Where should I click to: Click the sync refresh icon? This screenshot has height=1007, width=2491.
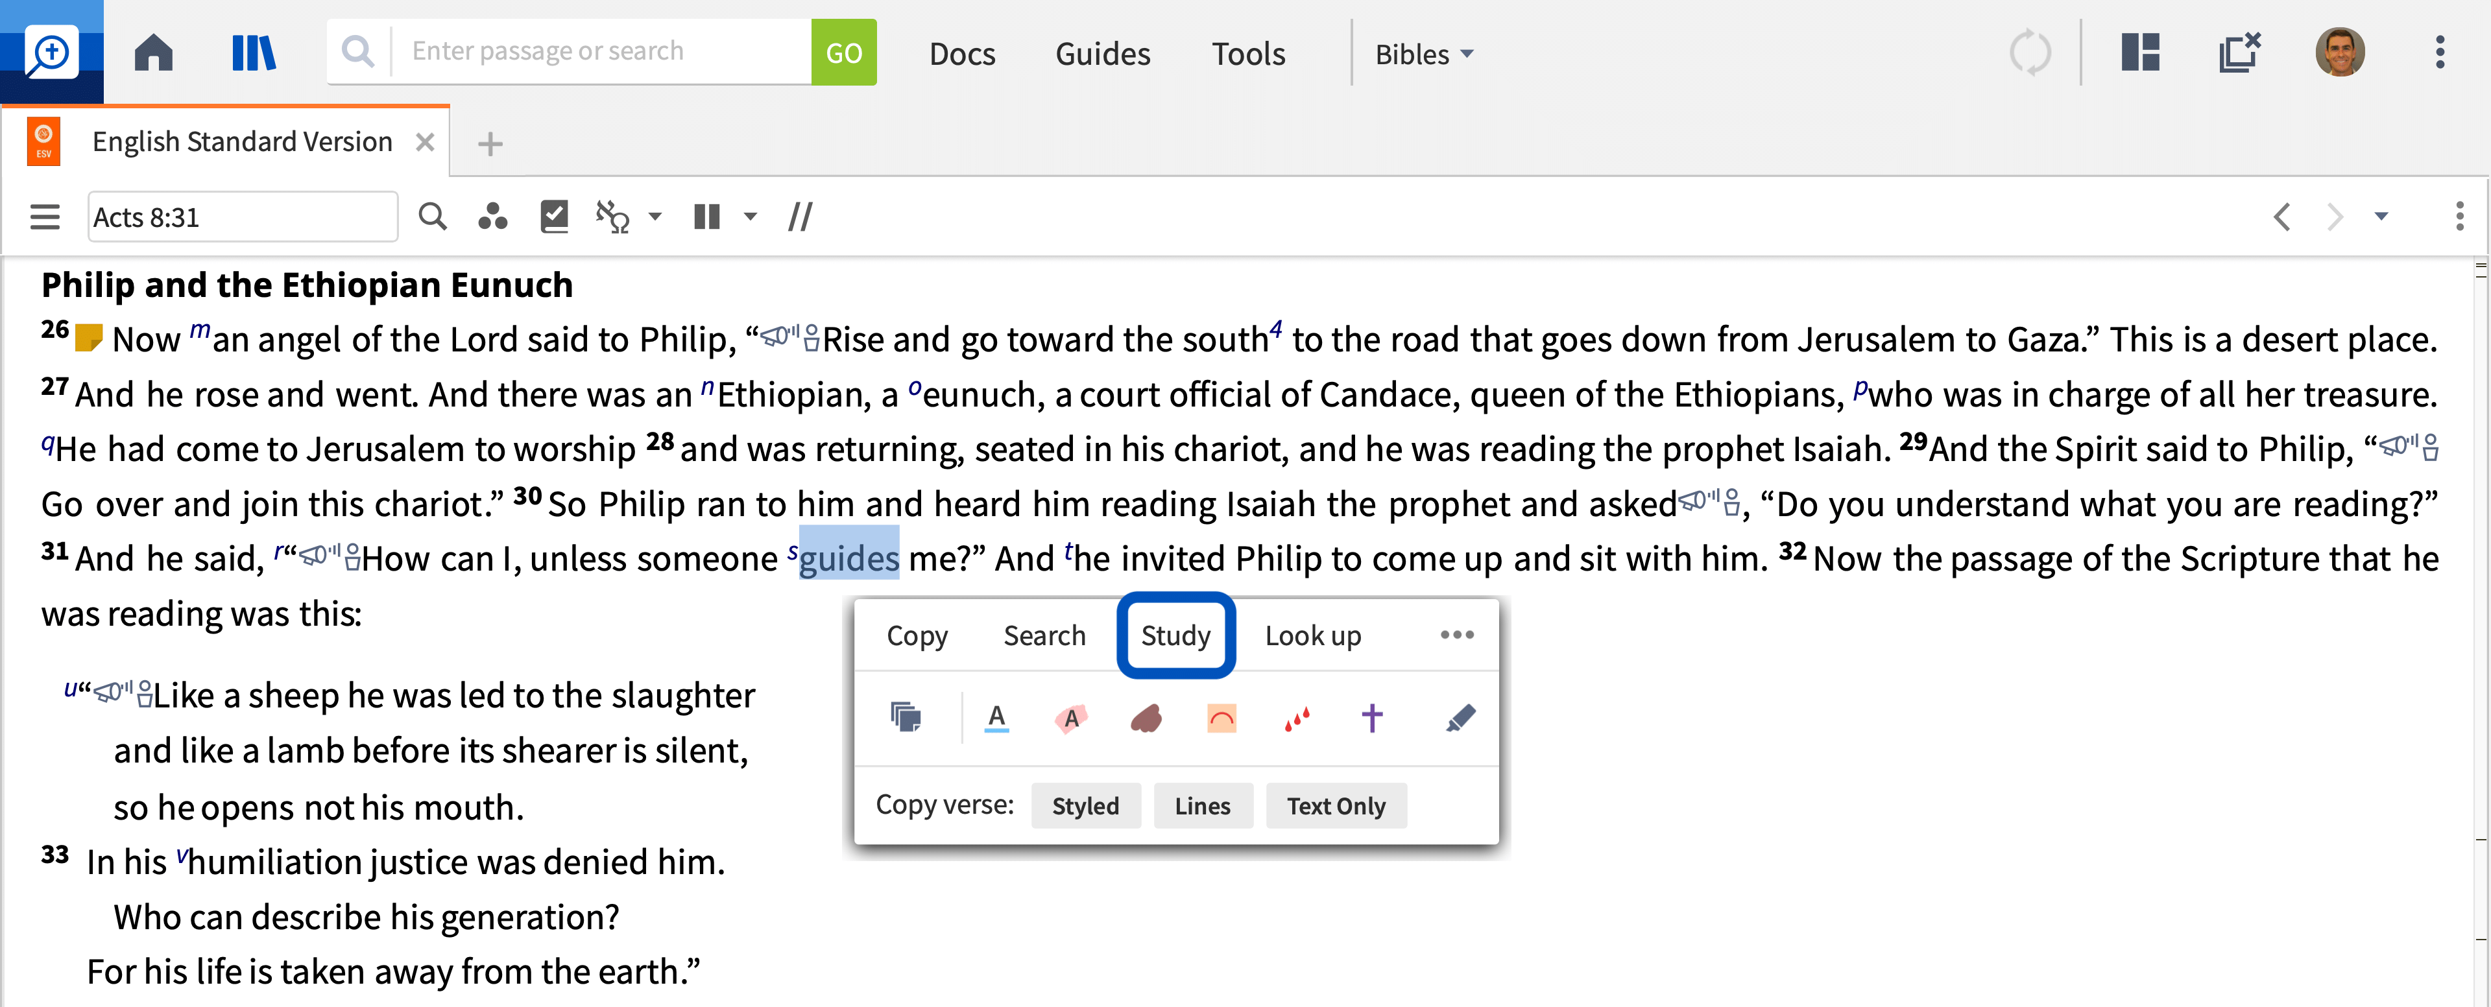coord(2030,52)
